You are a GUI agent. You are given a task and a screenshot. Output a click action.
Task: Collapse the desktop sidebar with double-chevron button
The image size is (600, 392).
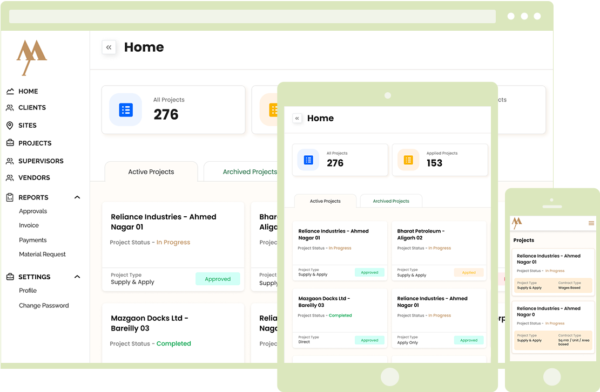click(x=109, y=47)
